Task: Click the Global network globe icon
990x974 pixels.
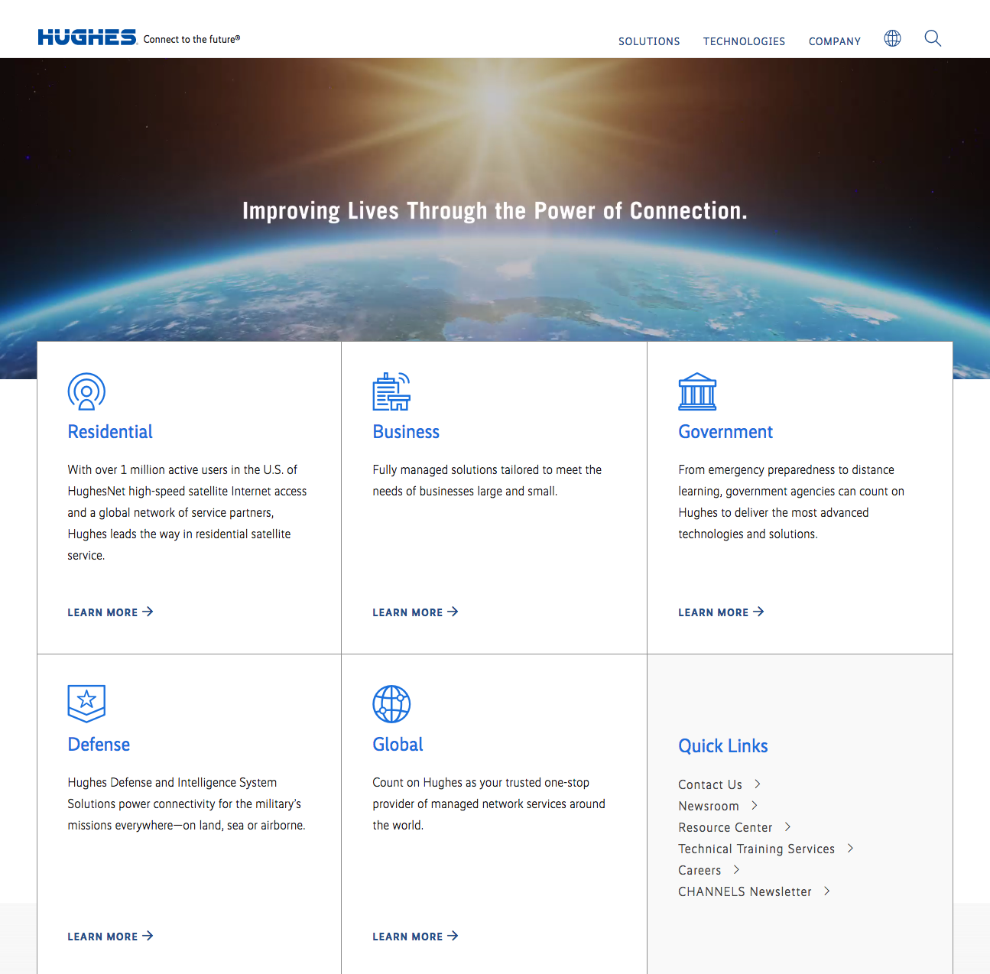Action: (x=391, y=703)
